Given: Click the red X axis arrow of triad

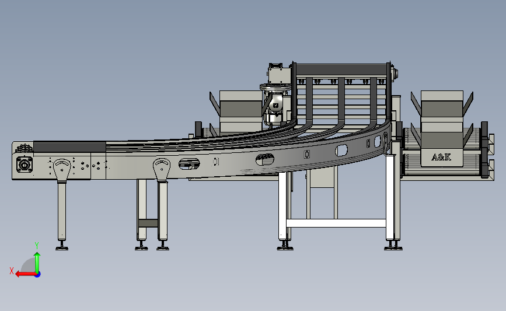Looking at the screenshot, I should (26, 274).
